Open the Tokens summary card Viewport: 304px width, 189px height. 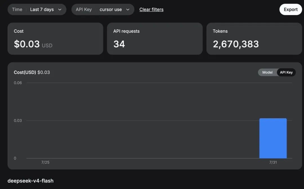pyautogui.click(x=254, y=39)
